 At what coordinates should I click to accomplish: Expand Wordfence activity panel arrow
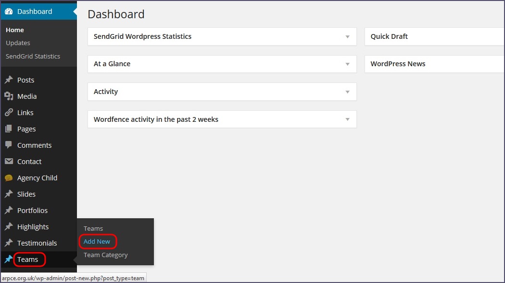point(347,120)
